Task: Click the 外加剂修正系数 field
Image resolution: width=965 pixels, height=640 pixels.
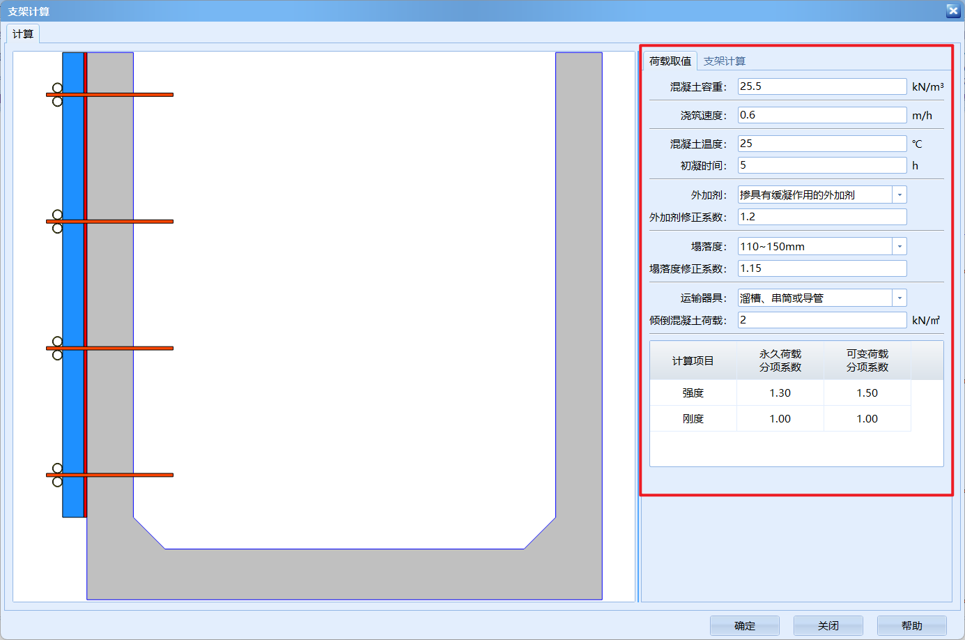Action: click(821, 217)
